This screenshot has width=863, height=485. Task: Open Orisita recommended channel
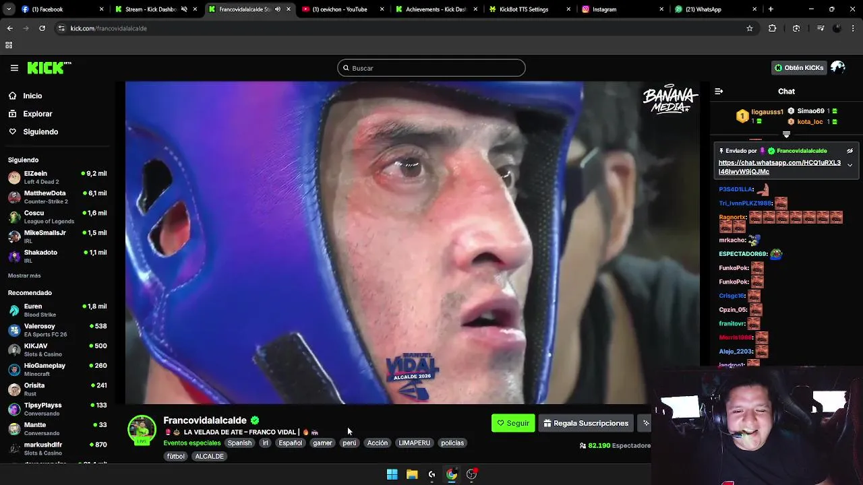pyautogui.click(x=57, y=389)
